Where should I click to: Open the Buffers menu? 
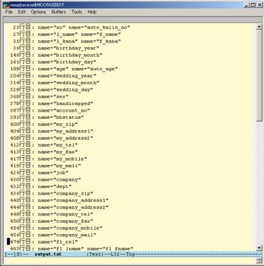click(x=59, y=12)
